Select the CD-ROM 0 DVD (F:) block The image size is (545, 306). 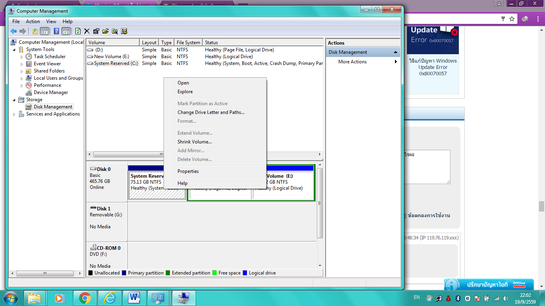coord(107,256)
